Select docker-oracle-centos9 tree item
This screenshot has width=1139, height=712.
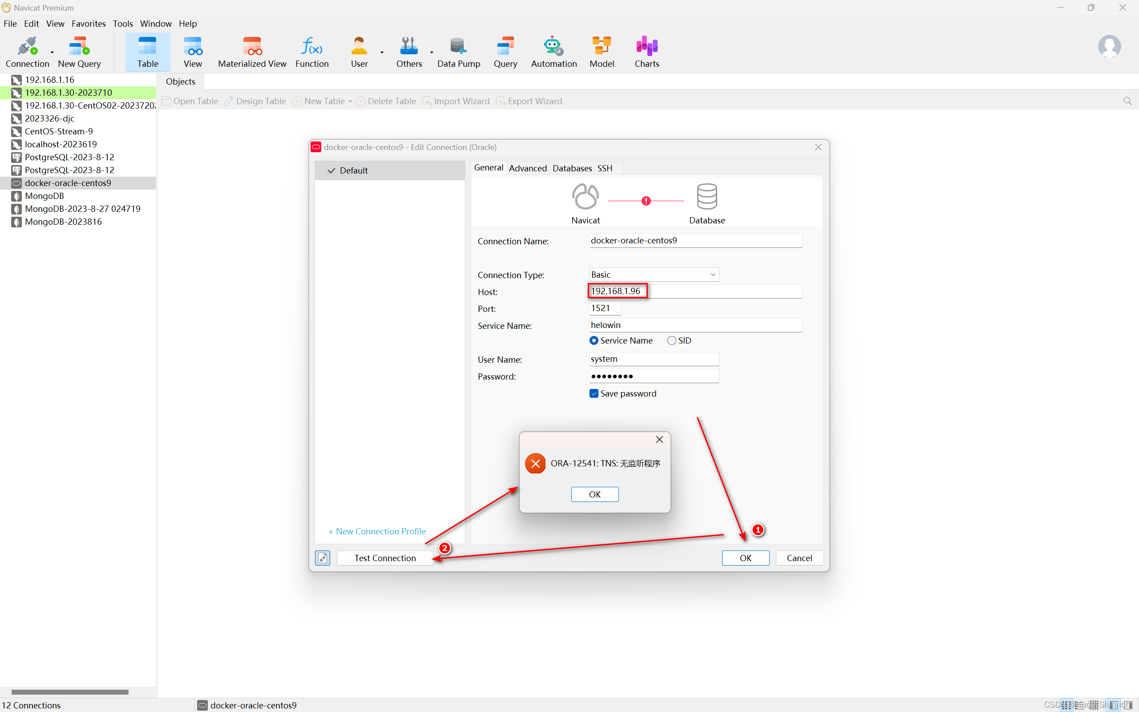(x=68, y=182)
